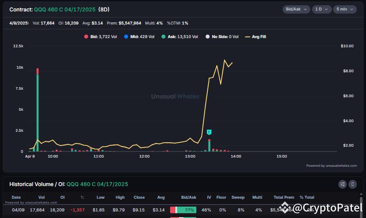Sort table by the IV column header
This screenshot has width=366, height=218.
click(x=206, y=197)
